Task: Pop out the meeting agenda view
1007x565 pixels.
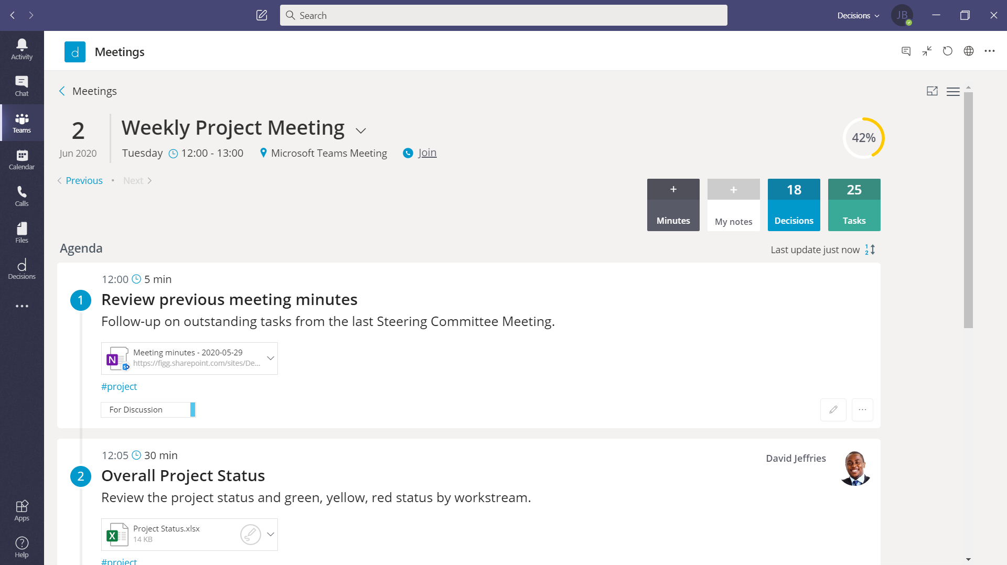Action: pos(933,91)
